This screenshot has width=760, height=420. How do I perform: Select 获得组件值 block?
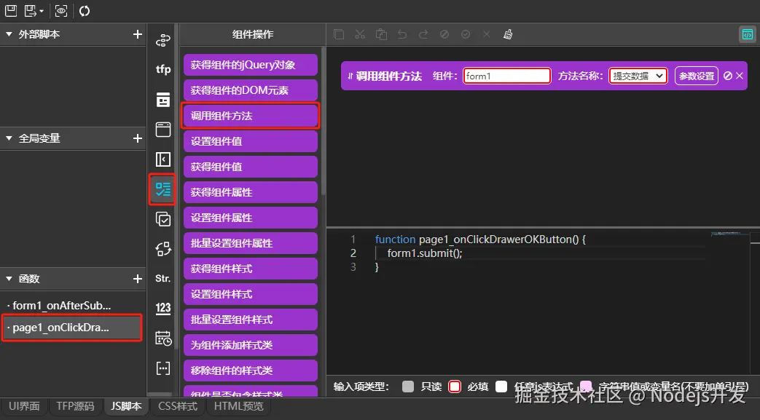(251, 167)
